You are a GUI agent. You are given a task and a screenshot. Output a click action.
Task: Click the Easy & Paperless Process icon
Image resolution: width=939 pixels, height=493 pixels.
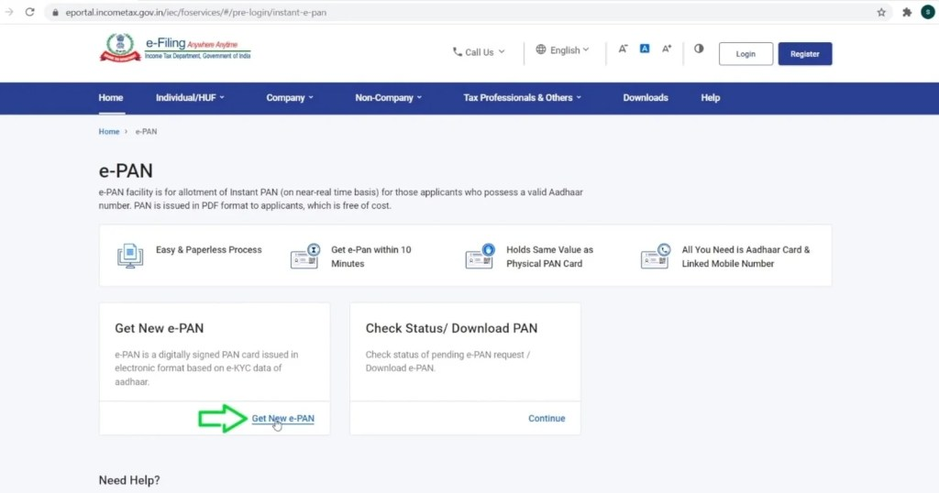click(130, 256)
